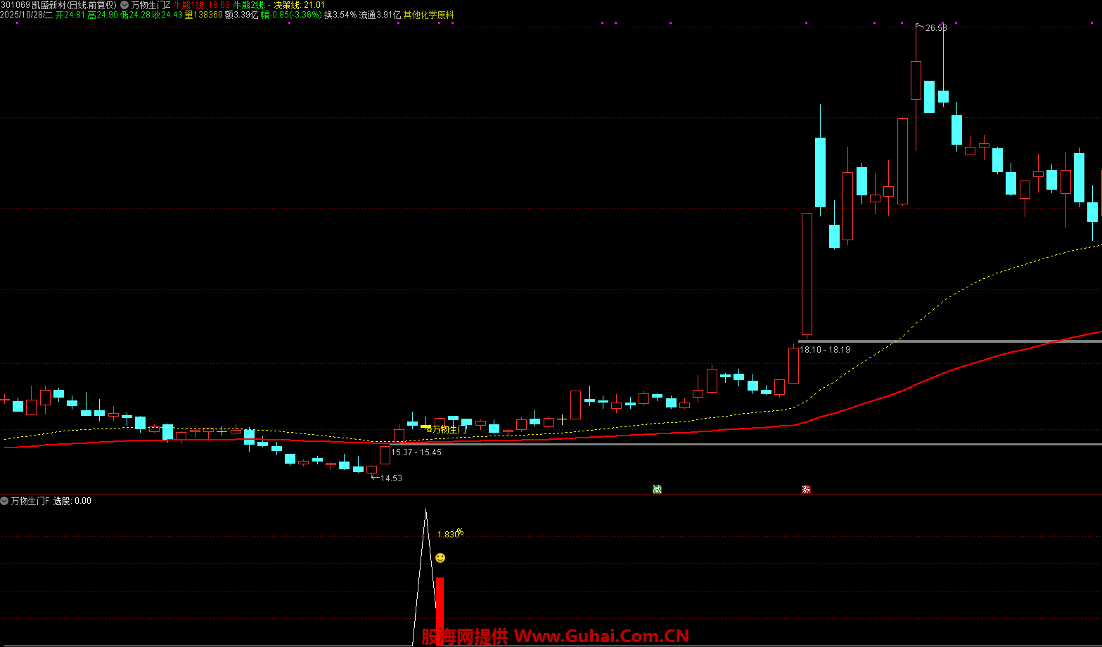Click the 牛熊1线 indicator label
The height and width of the screenshot is (647, 1102).
pyautogui.click(x=188, y=5)
